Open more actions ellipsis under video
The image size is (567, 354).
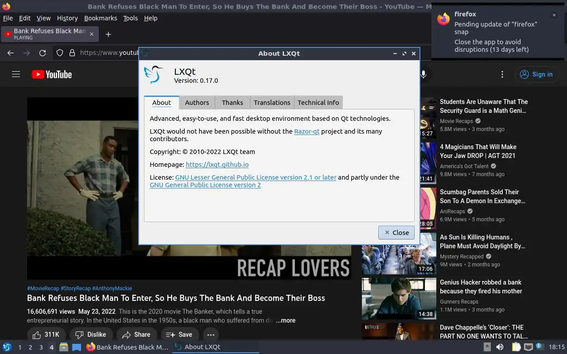point(211,335)
